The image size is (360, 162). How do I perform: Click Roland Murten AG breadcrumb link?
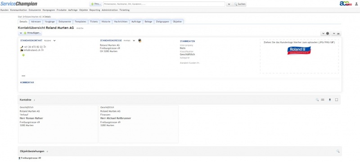[x=33, y=17]
